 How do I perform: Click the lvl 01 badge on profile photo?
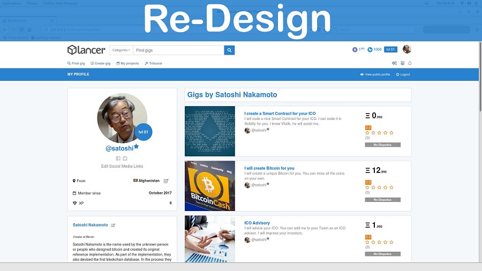pos(143,132)
